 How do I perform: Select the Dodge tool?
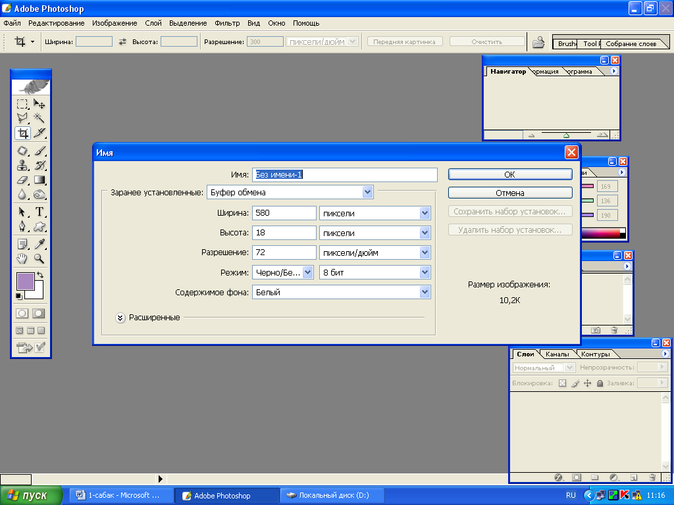pos(39,195)
